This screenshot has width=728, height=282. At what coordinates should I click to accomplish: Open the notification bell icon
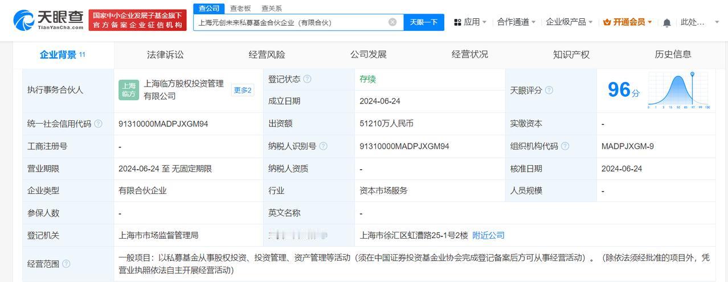pyautogui.click(x=666, y=22)
